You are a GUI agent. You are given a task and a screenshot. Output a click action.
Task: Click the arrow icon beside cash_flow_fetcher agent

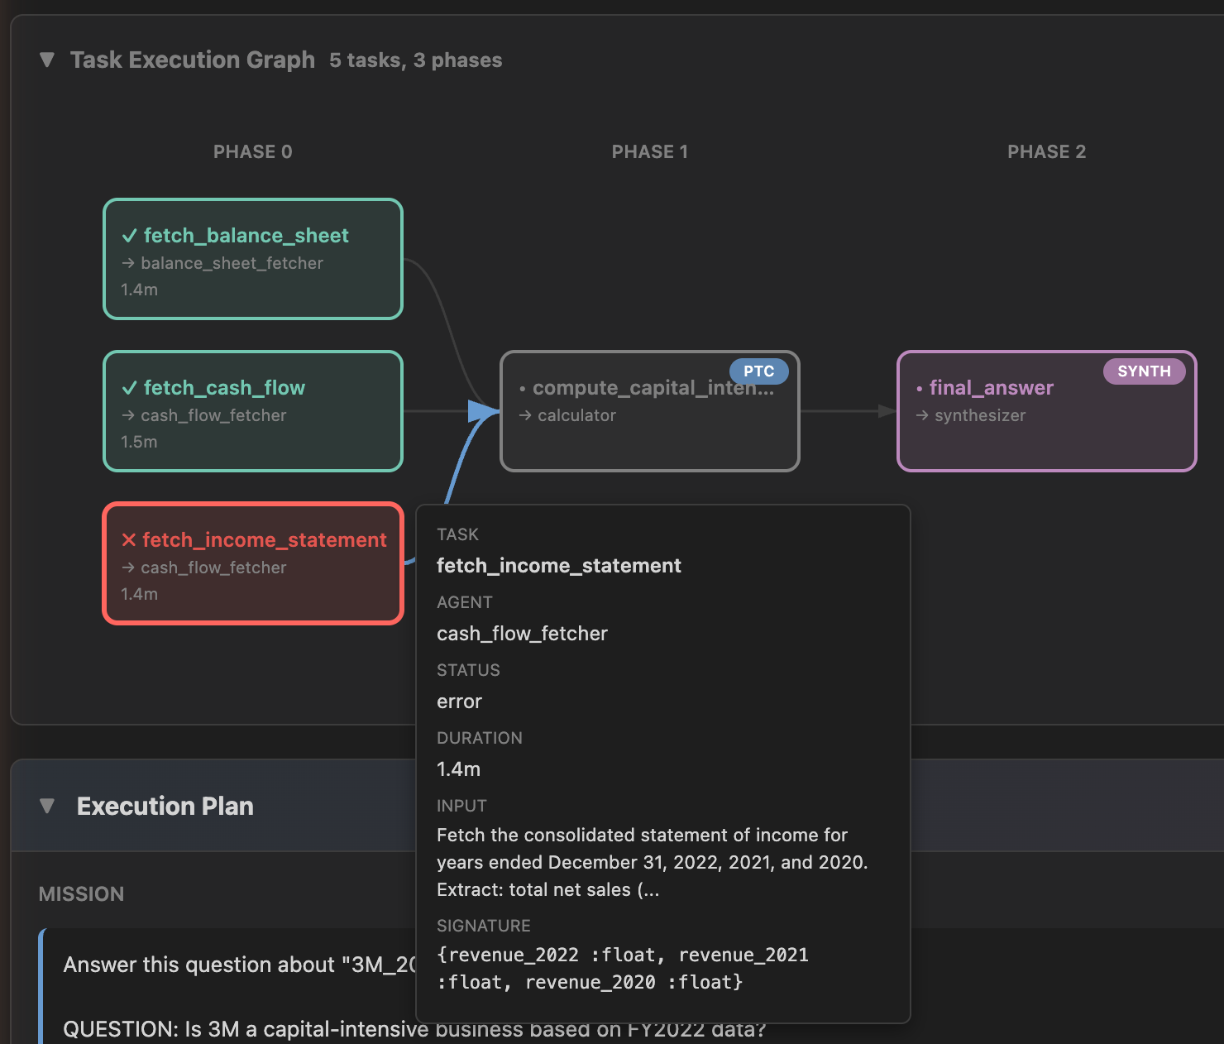(129, 415)
